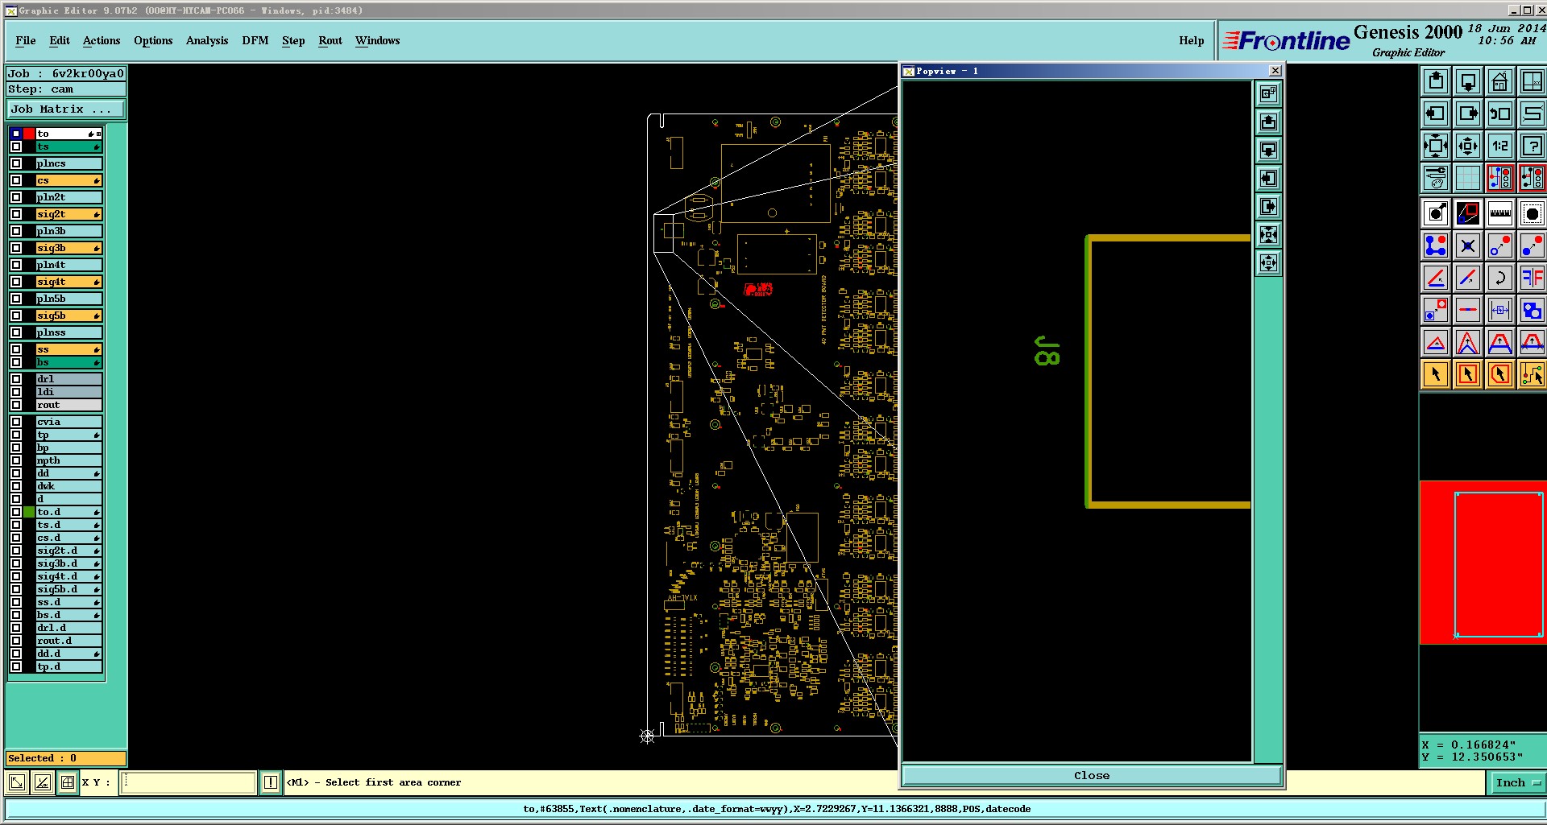Open the Analysis menu
This screenshot has width=1547, height=825.
click(x=207, y=40)
